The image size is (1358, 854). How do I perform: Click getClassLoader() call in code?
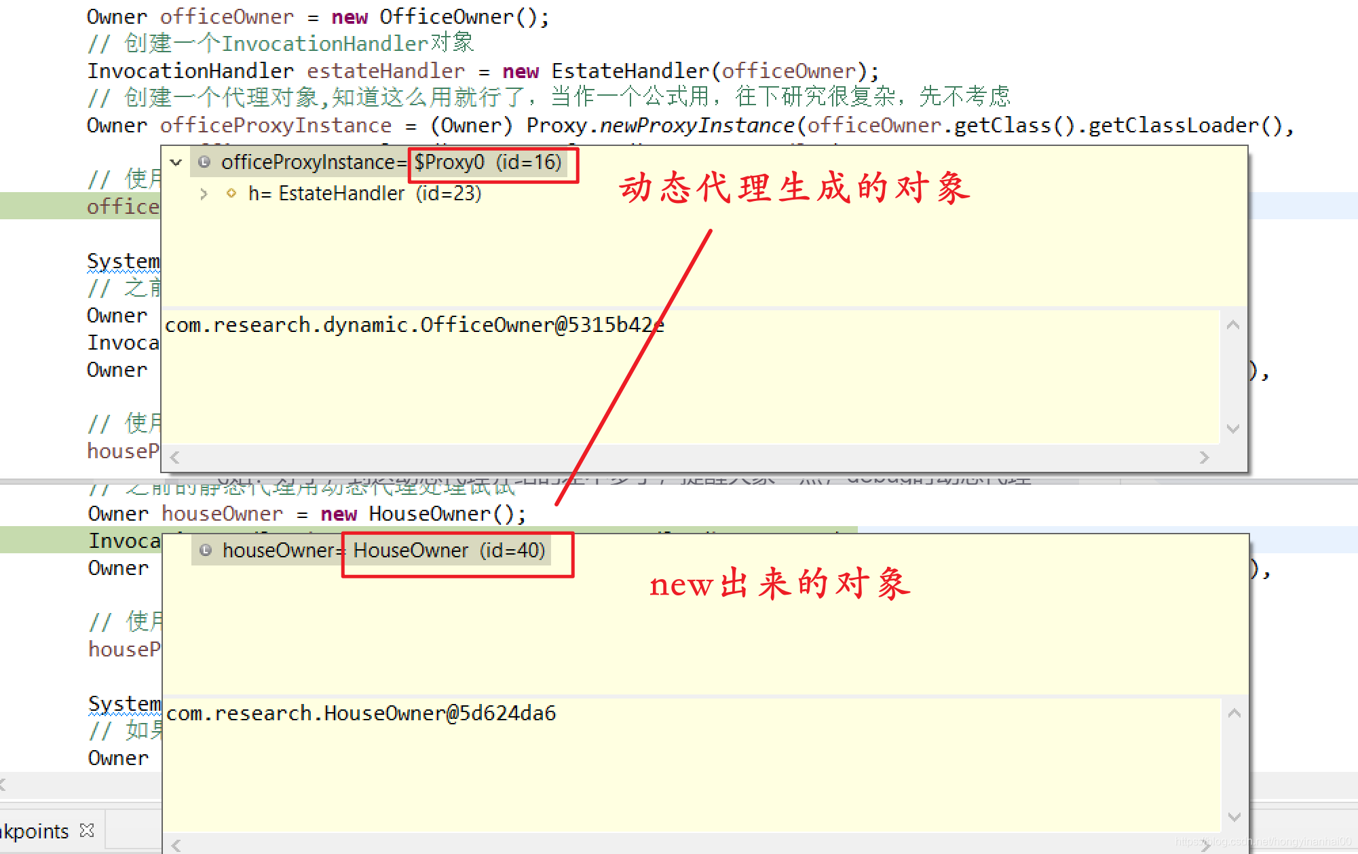coord(1185,126)
